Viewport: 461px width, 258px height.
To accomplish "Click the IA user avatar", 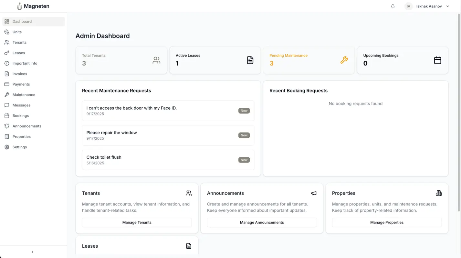I will click(x=408, y=6).
